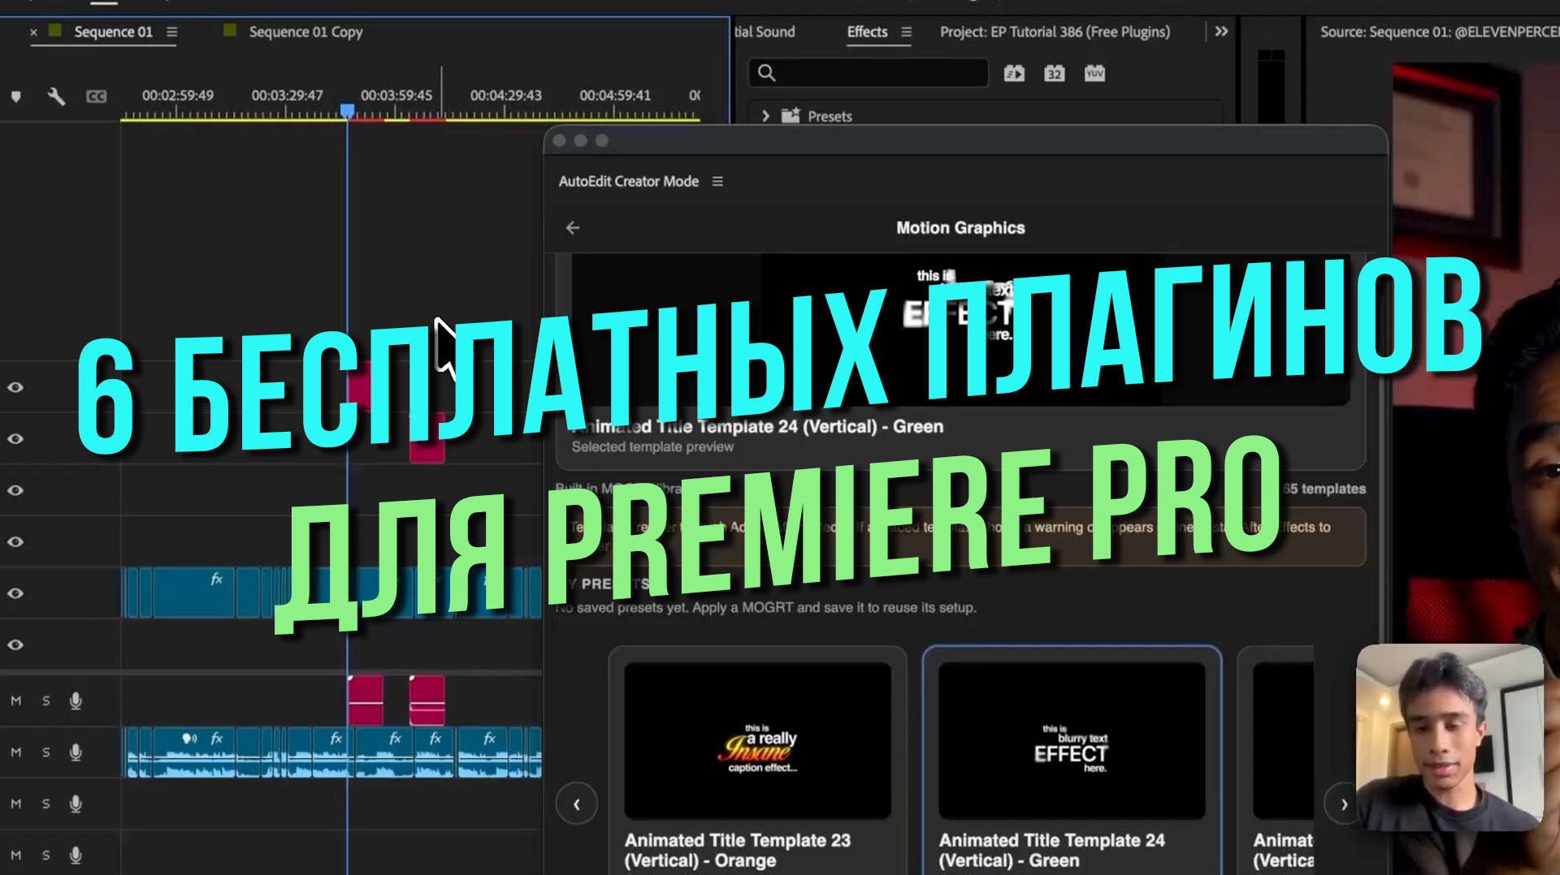This screenshot has height=875, width=1560.
Task: Show hidden panels via double chevron
Action: click(1221, 32)
